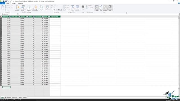Switch to Diagram View

click(101, 8)
